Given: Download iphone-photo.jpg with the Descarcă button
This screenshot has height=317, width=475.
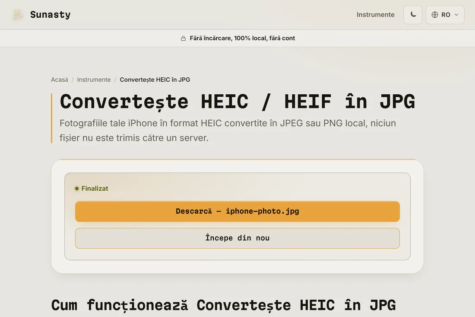Looking at the screenshot, I should point(237,211).
